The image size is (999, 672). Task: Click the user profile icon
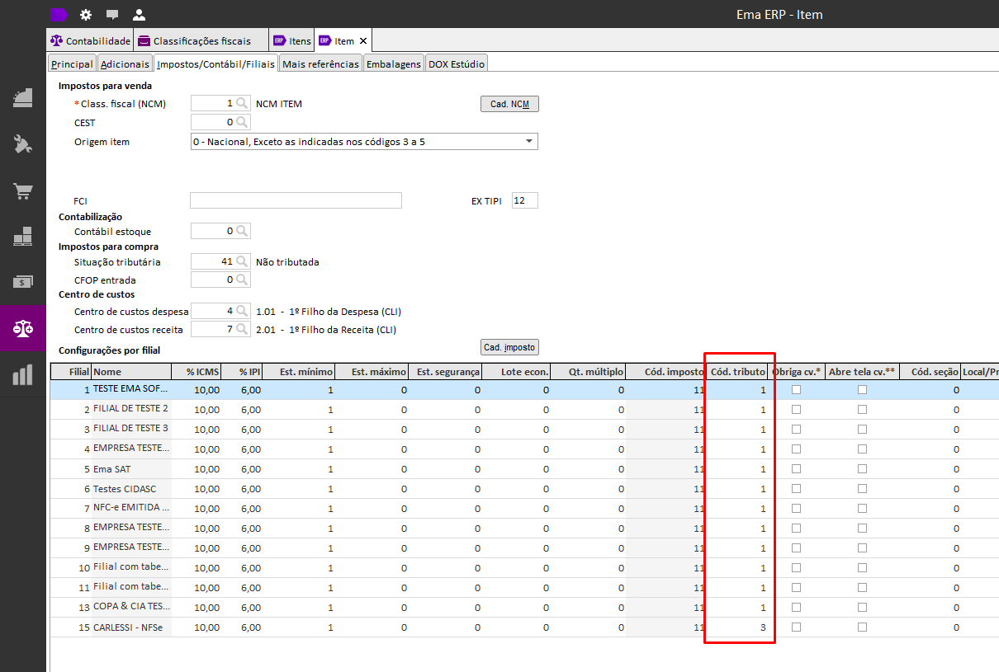[139, 15]
